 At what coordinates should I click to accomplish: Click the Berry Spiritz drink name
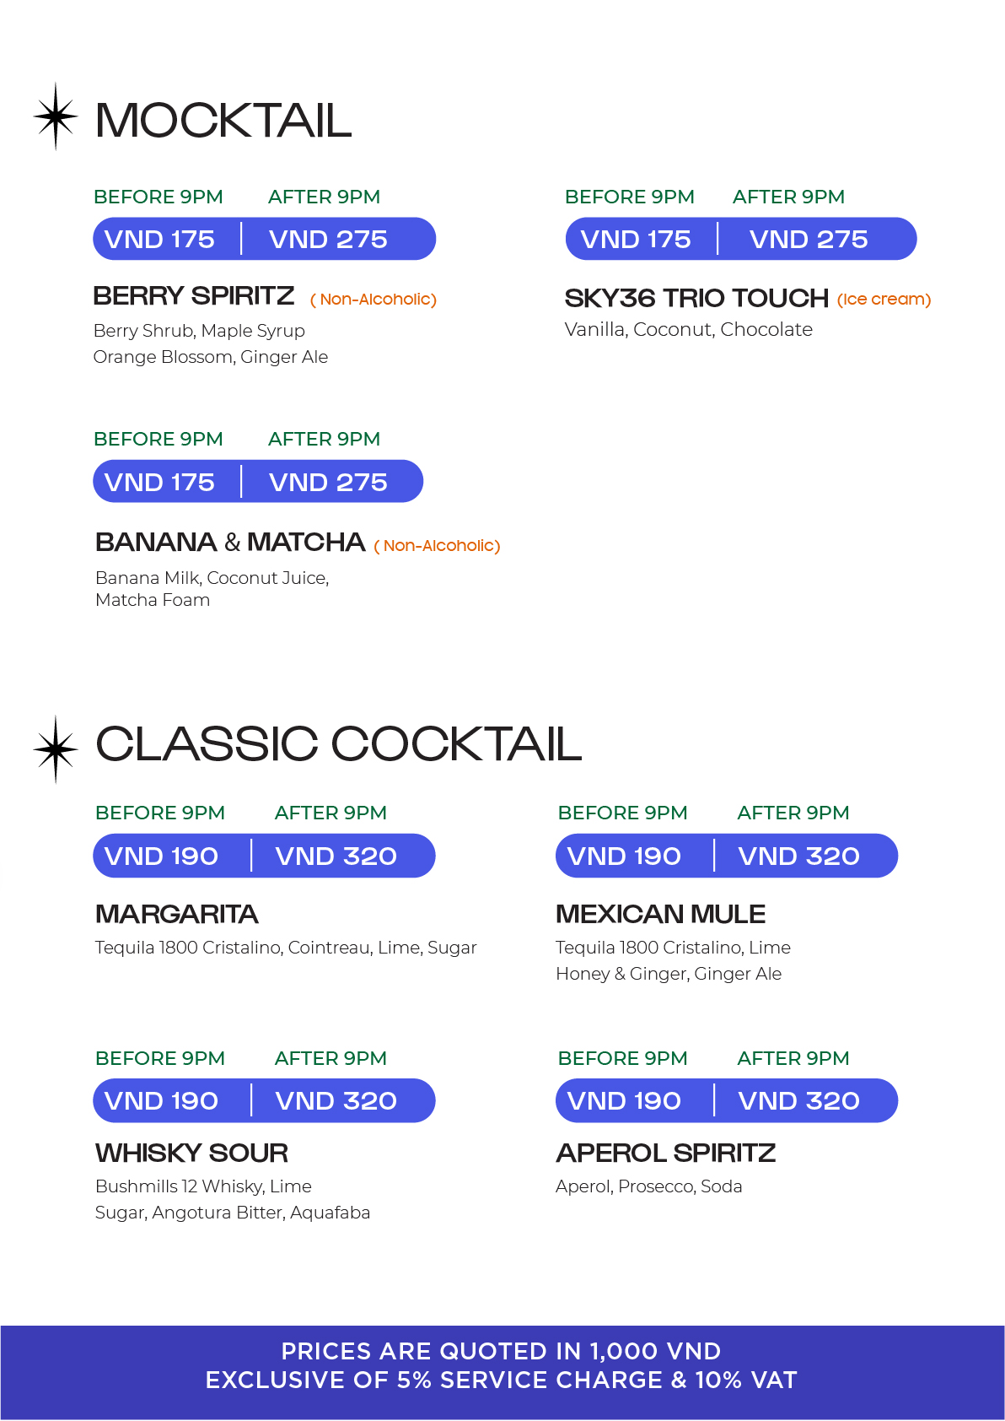(x=194, y=296)
